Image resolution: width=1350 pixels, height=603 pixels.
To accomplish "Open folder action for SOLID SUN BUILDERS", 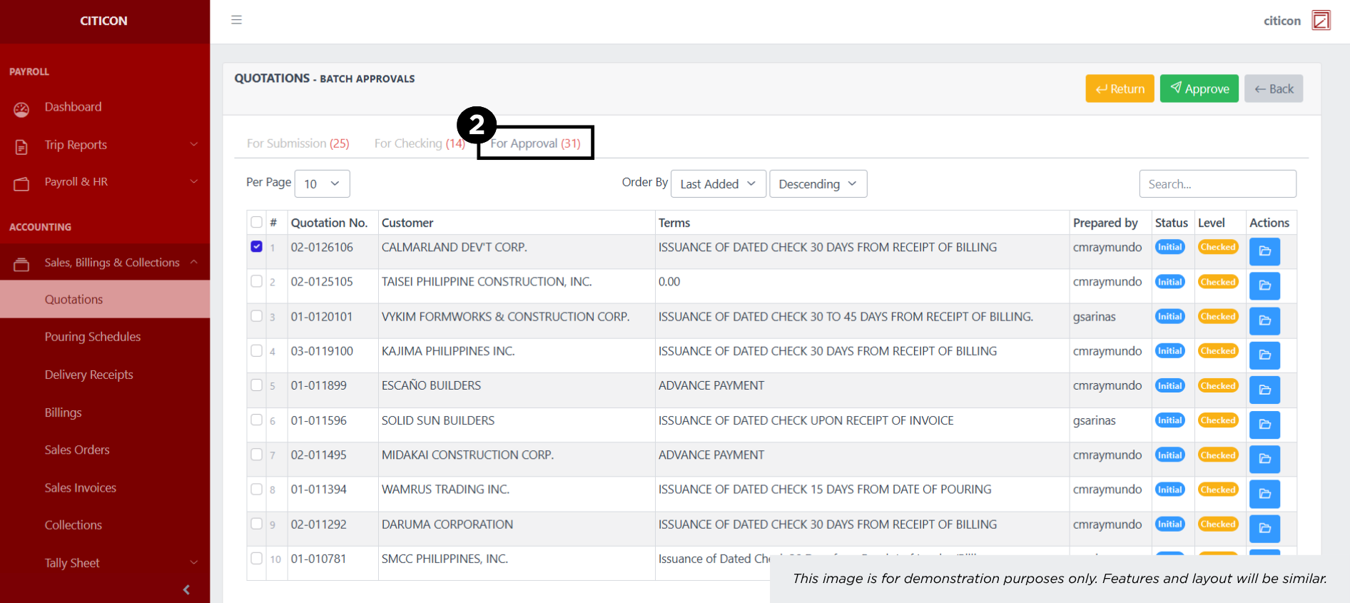I will 1264,424.
